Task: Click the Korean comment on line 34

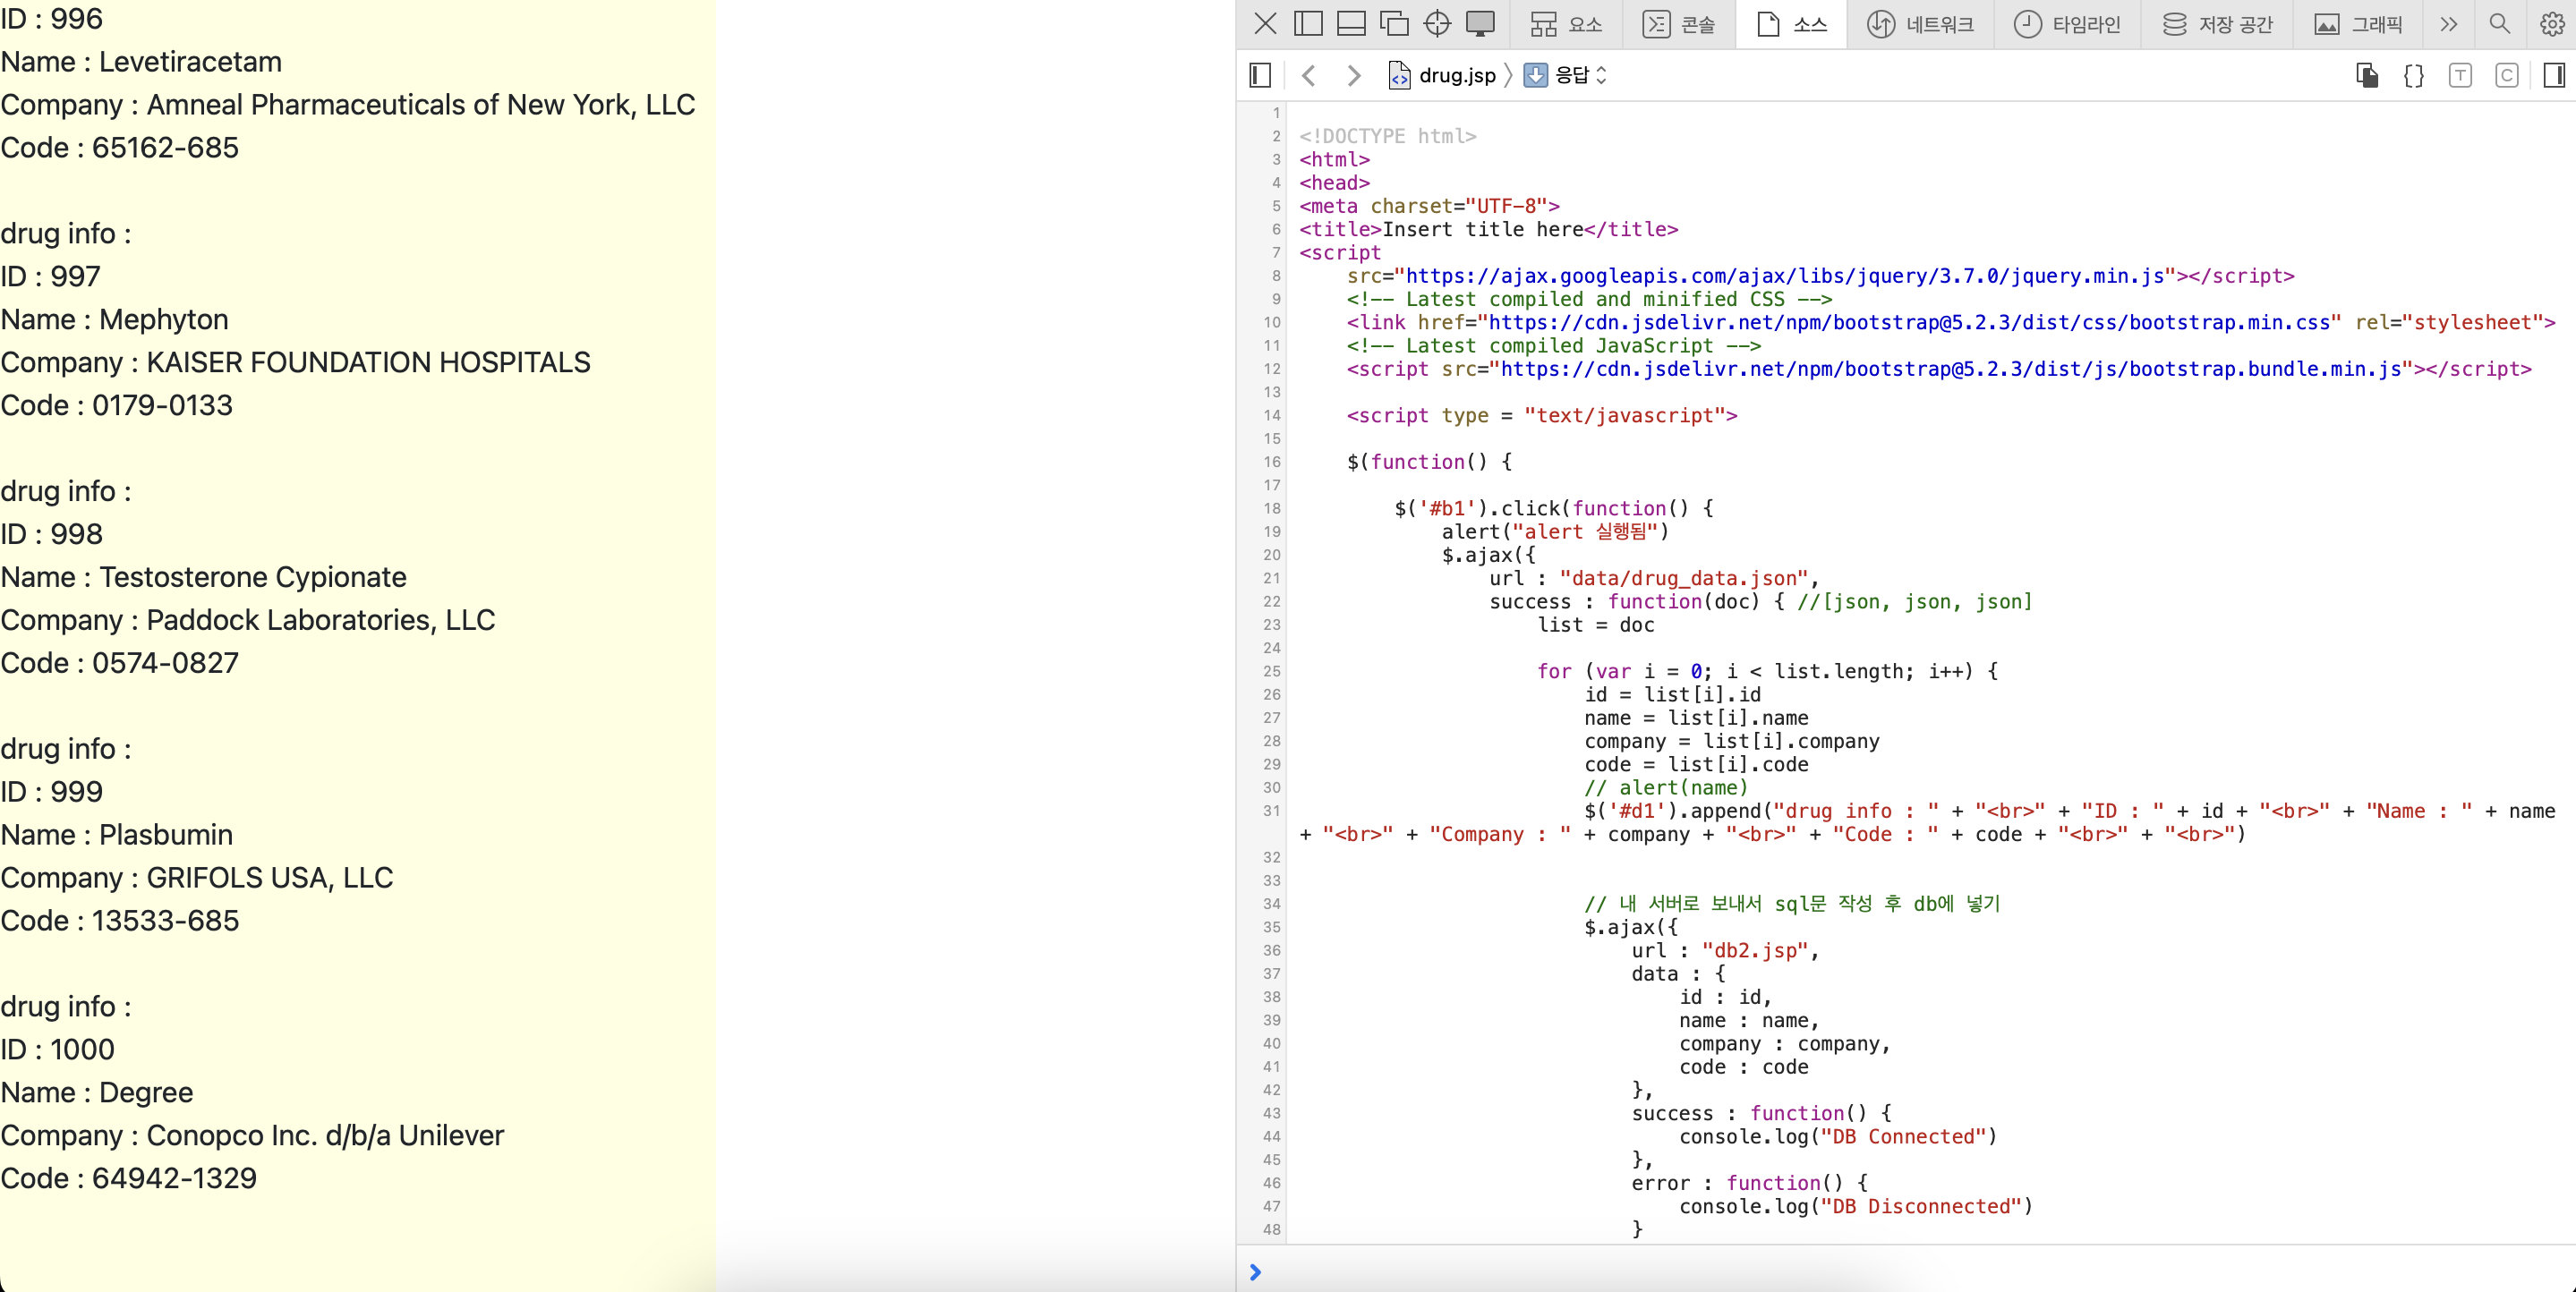Action: tap(1792, 903)
